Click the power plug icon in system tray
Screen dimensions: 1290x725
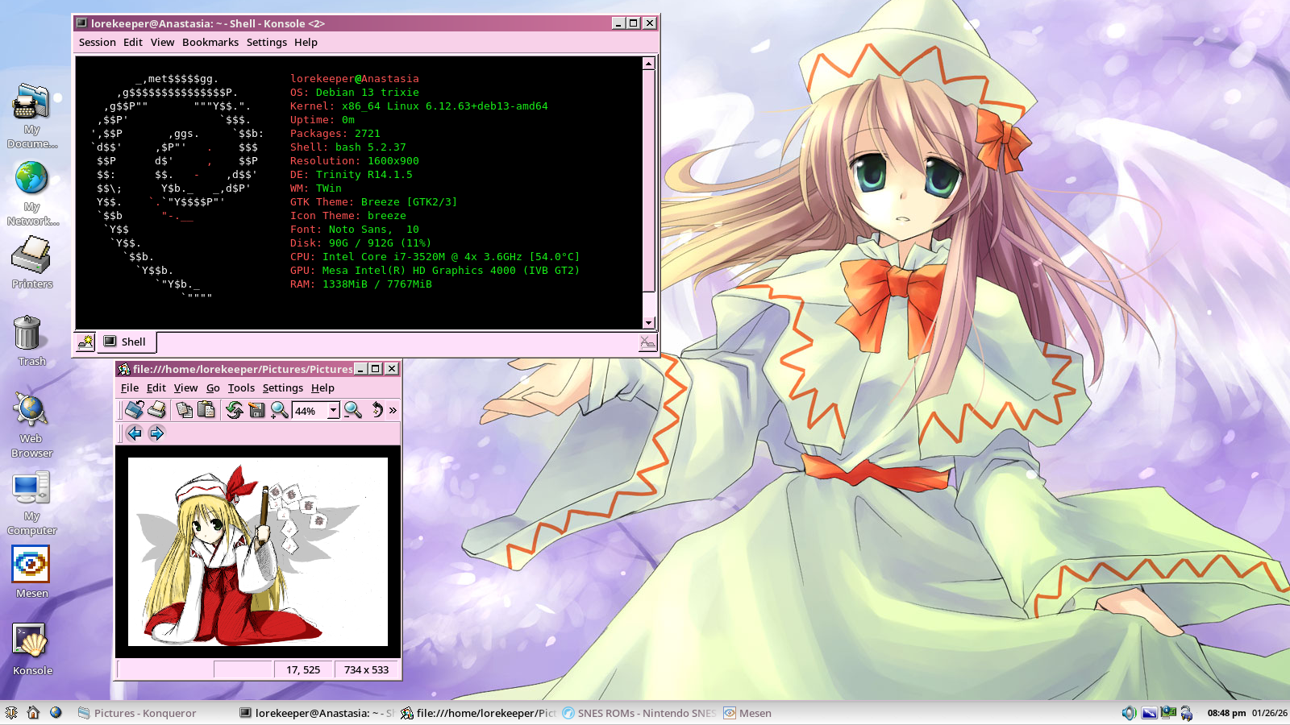(x=1187, y=713)
